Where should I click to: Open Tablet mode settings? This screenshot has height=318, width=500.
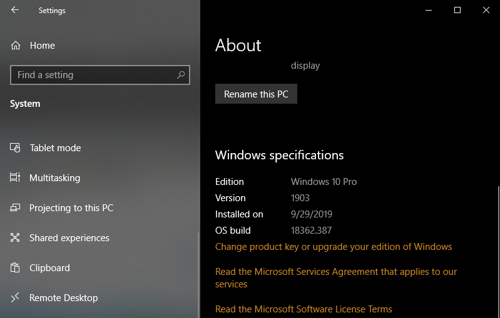pyautogui.click(x=55, y=148)
